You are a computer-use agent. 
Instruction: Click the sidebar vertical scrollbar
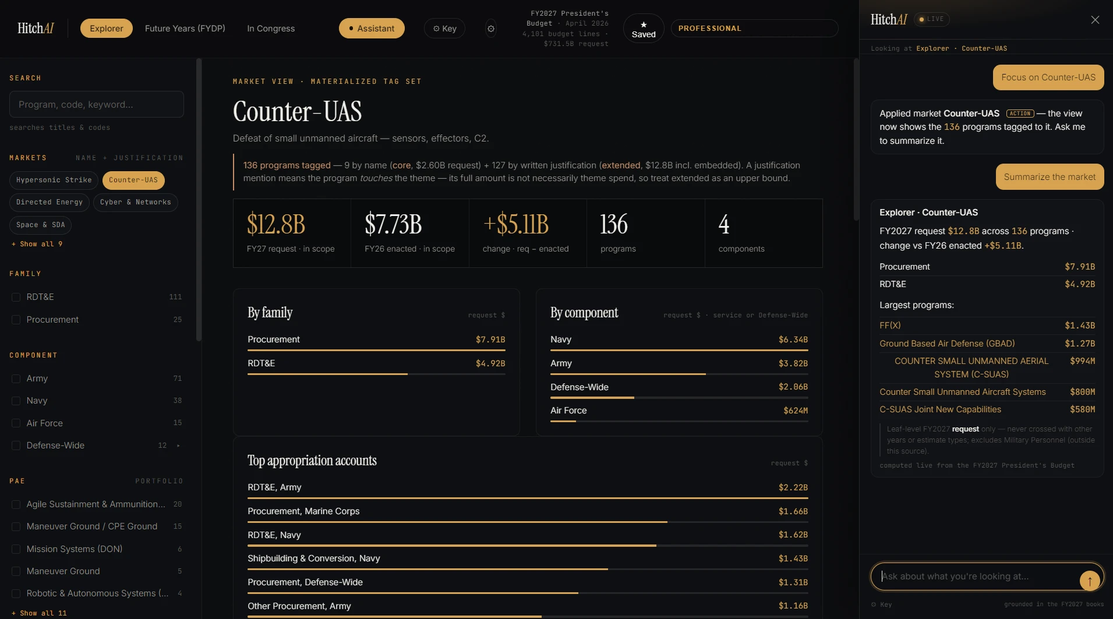199,200
